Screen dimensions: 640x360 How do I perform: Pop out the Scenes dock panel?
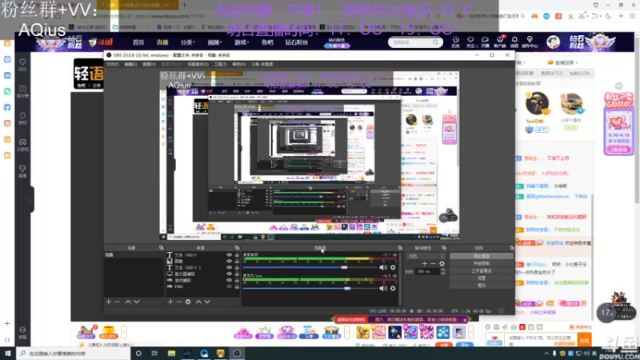coord(162,248)
